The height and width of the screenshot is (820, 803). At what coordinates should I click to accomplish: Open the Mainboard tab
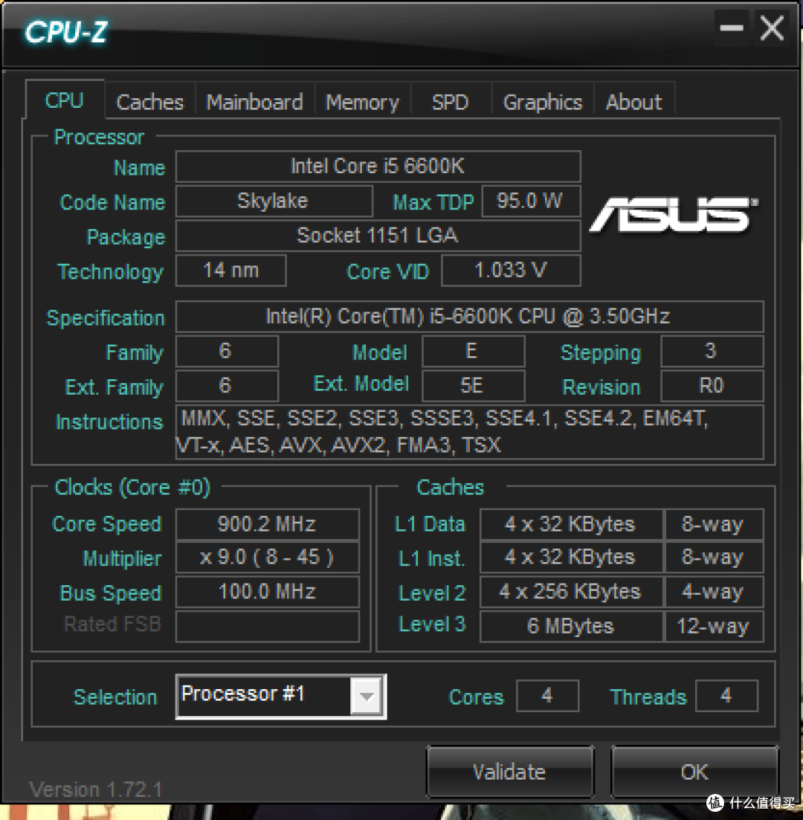click(x=255, y=101)
